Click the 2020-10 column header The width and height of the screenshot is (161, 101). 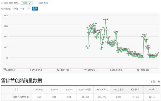pos(39,90)
